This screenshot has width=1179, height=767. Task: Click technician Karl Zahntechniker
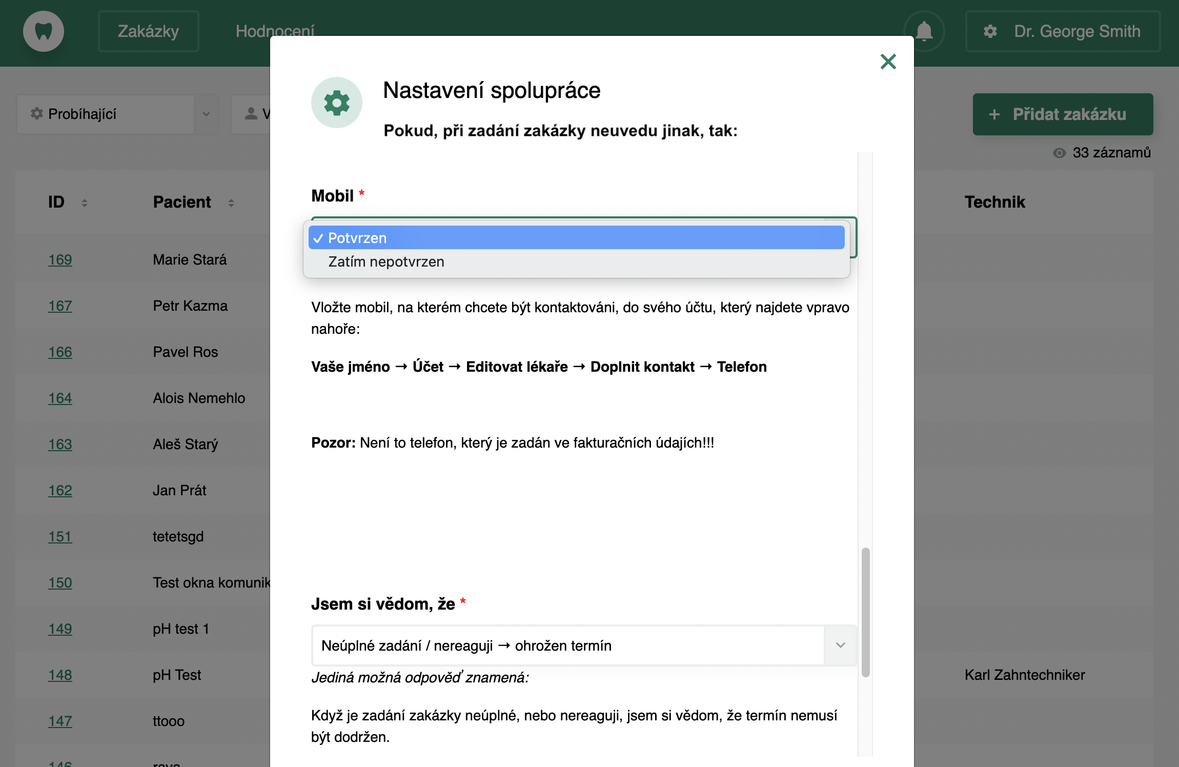(x=1024, y=675)
